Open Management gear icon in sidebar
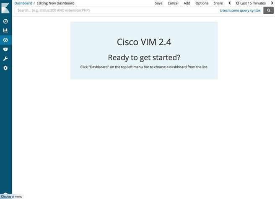This screenshot has width=275, height=199. tap(5, 68)
